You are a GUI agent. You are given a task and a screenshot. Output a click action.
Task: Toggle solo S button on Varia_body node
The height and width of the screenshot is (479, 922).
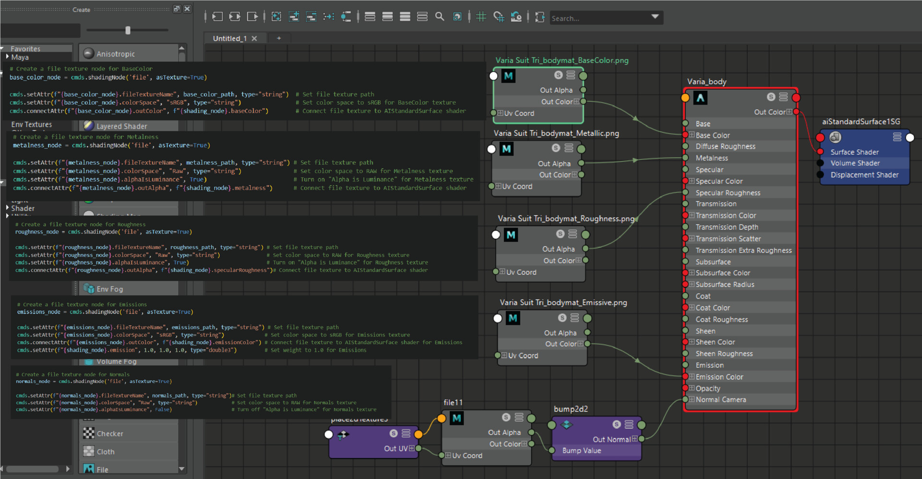point(771,97)
